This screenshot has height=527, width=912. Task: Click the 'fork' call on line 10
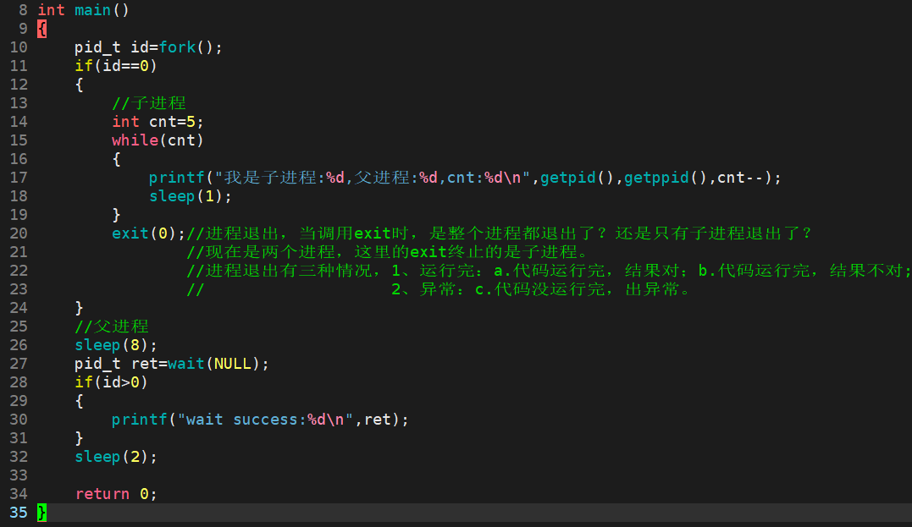coord(177,47)
